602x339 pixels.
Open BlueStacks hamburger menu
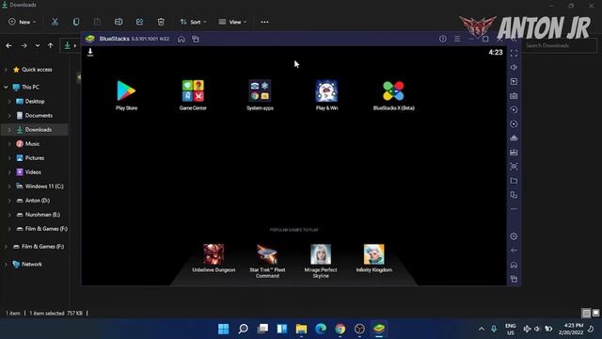pos(457,39)
